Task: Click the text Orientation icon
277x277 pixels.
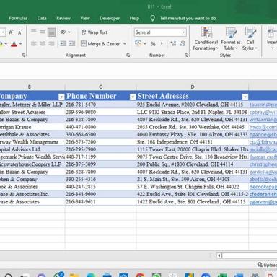Action: click(63, 32)
